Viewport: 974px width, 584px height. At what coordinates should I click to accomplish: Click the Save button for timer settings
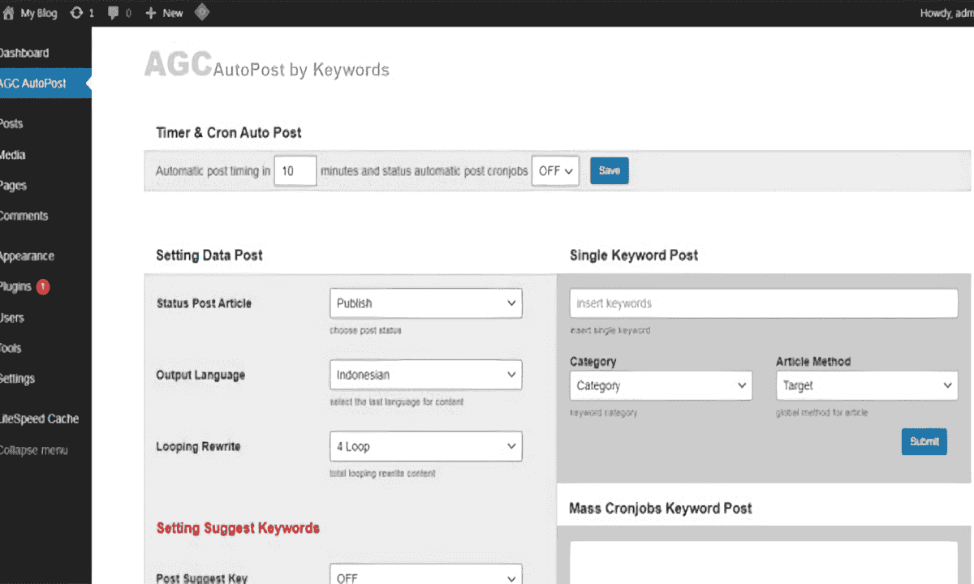click(x=610, y=170)
